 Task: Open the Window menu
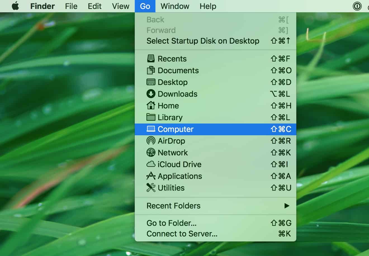175,6
